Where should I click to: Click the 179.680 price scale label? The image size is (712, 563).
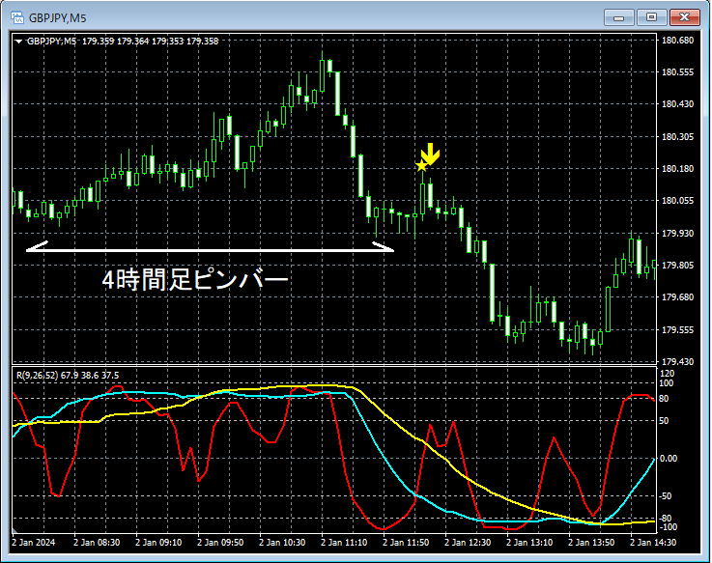677,296
